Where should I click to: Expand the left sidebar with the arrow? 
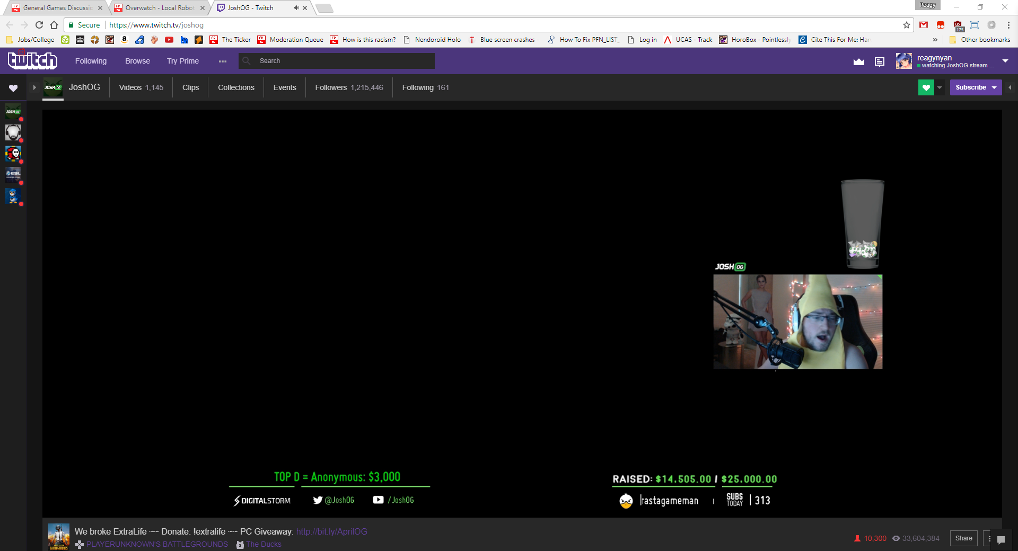point(34,87)
